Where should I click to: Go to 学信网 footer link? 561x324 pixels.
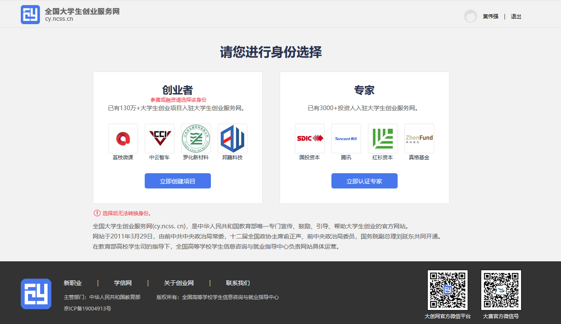click(123, 283)
